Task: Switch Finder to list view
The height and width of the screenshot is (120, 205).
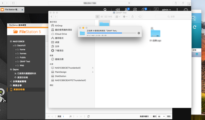Action: tap(102, 17)
